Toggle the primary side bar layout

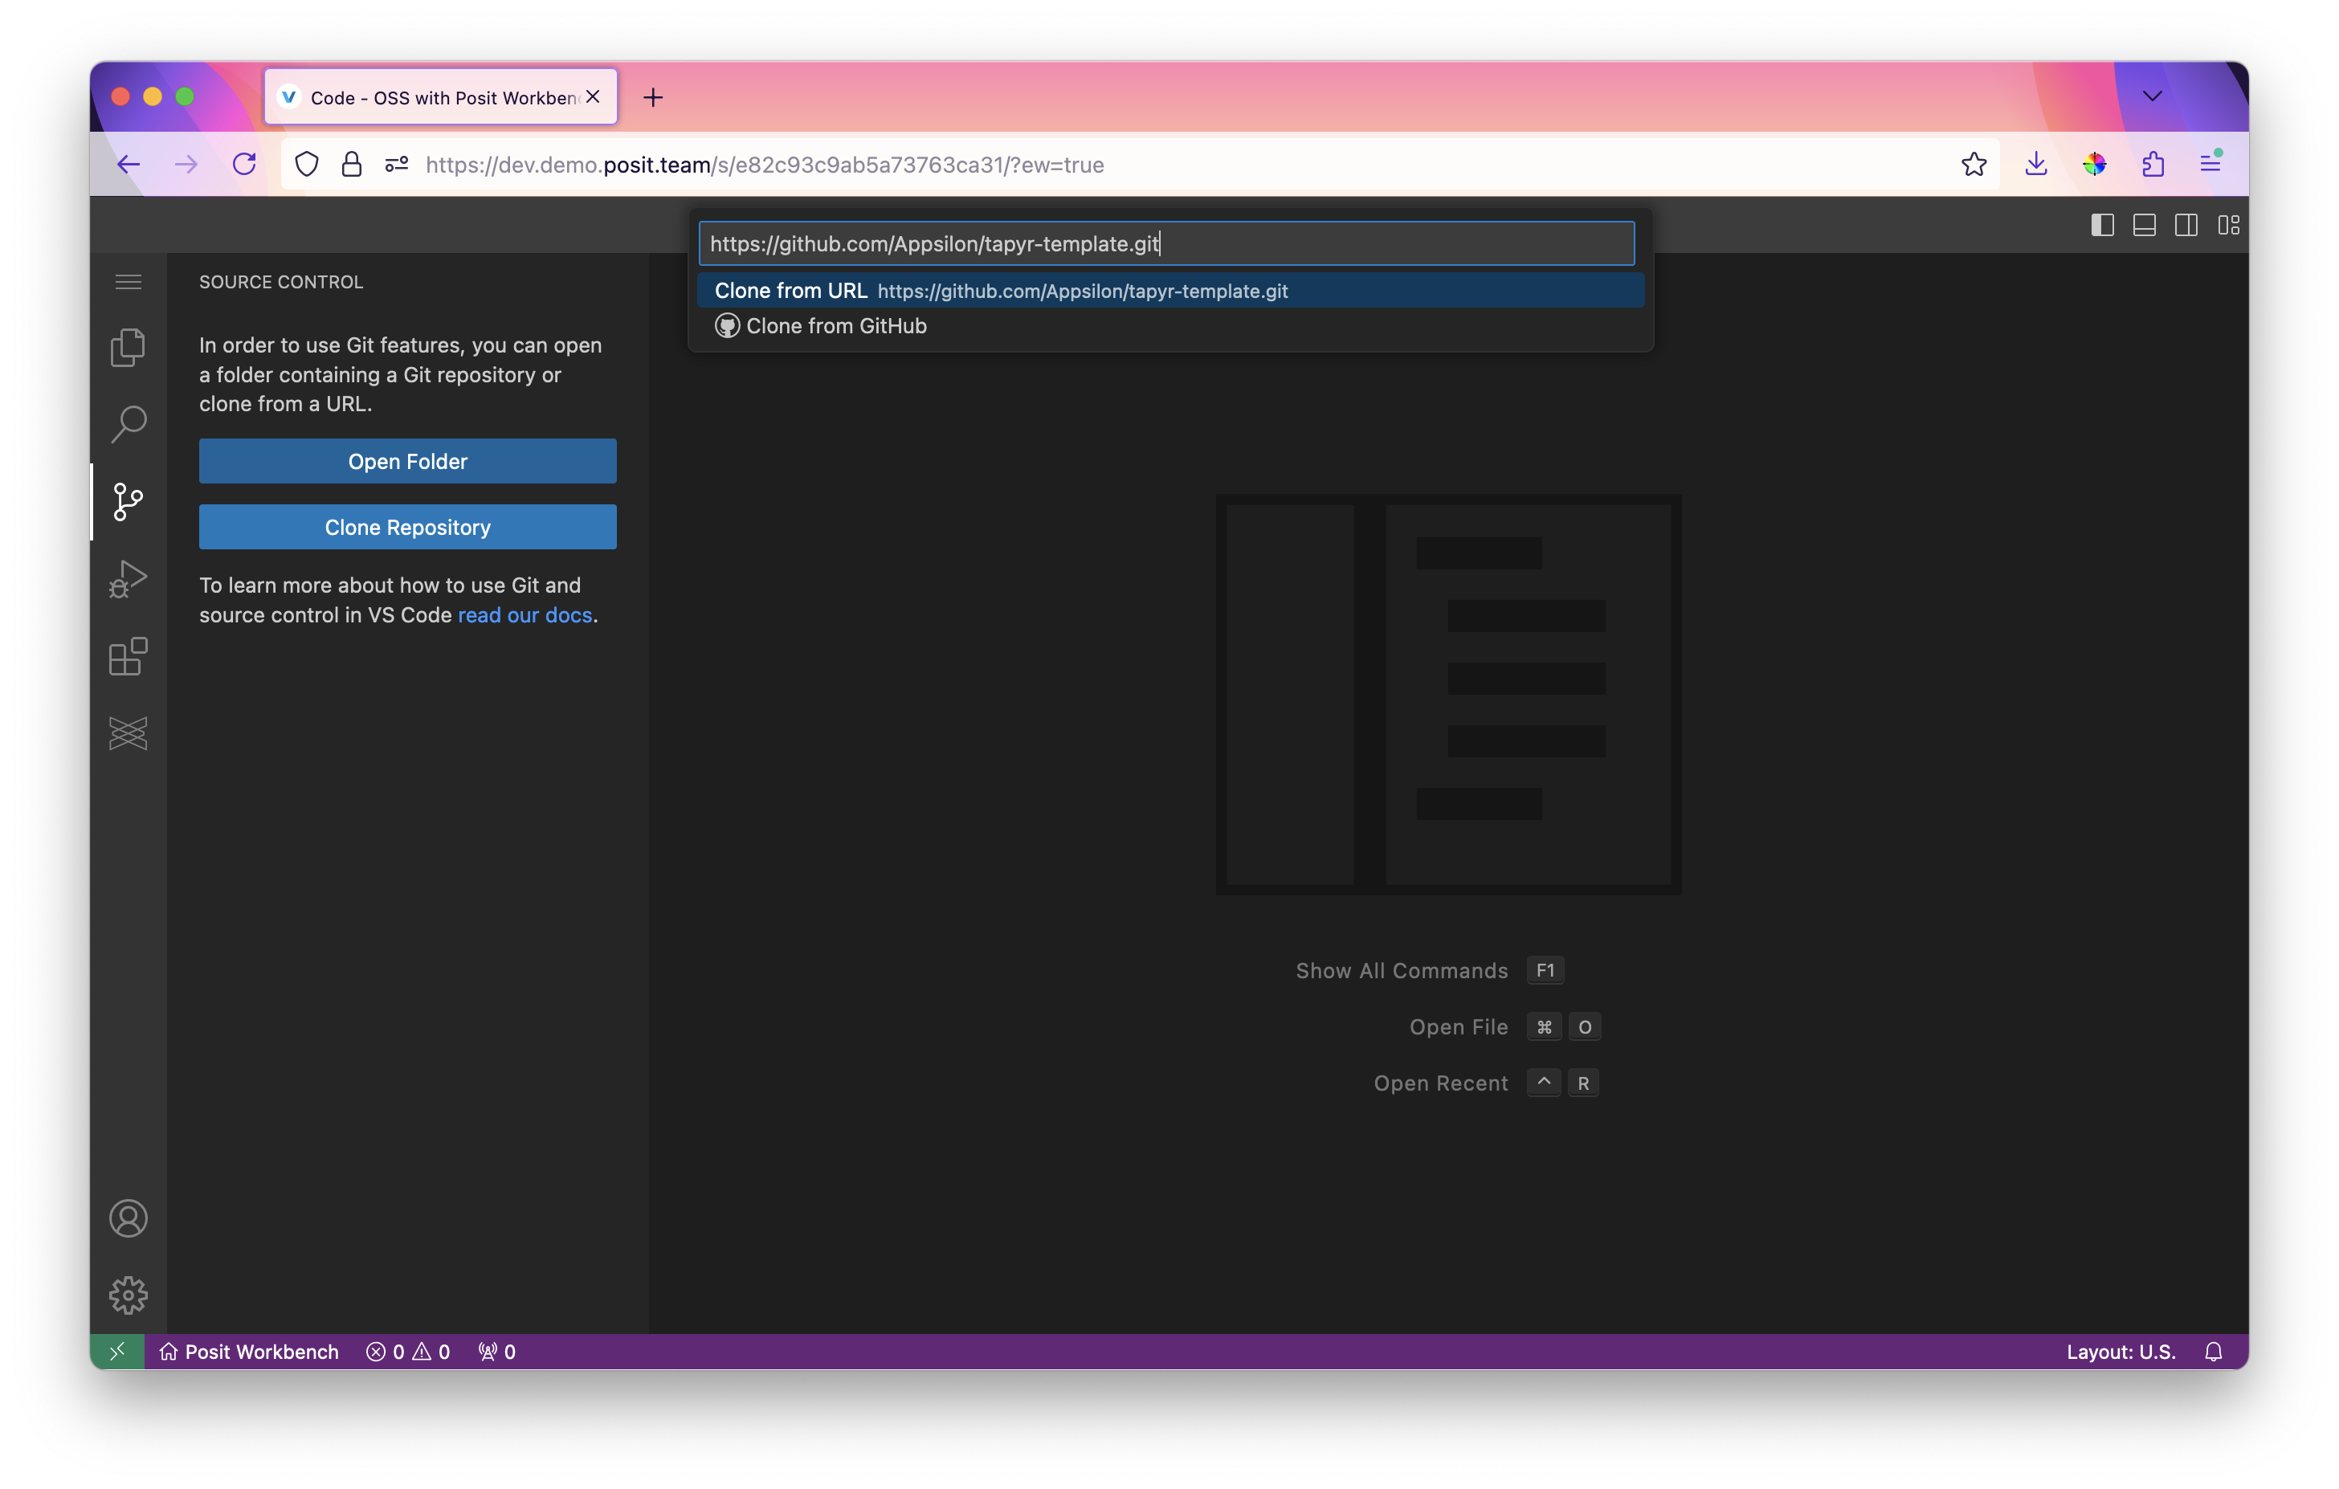coord(2102,226)
